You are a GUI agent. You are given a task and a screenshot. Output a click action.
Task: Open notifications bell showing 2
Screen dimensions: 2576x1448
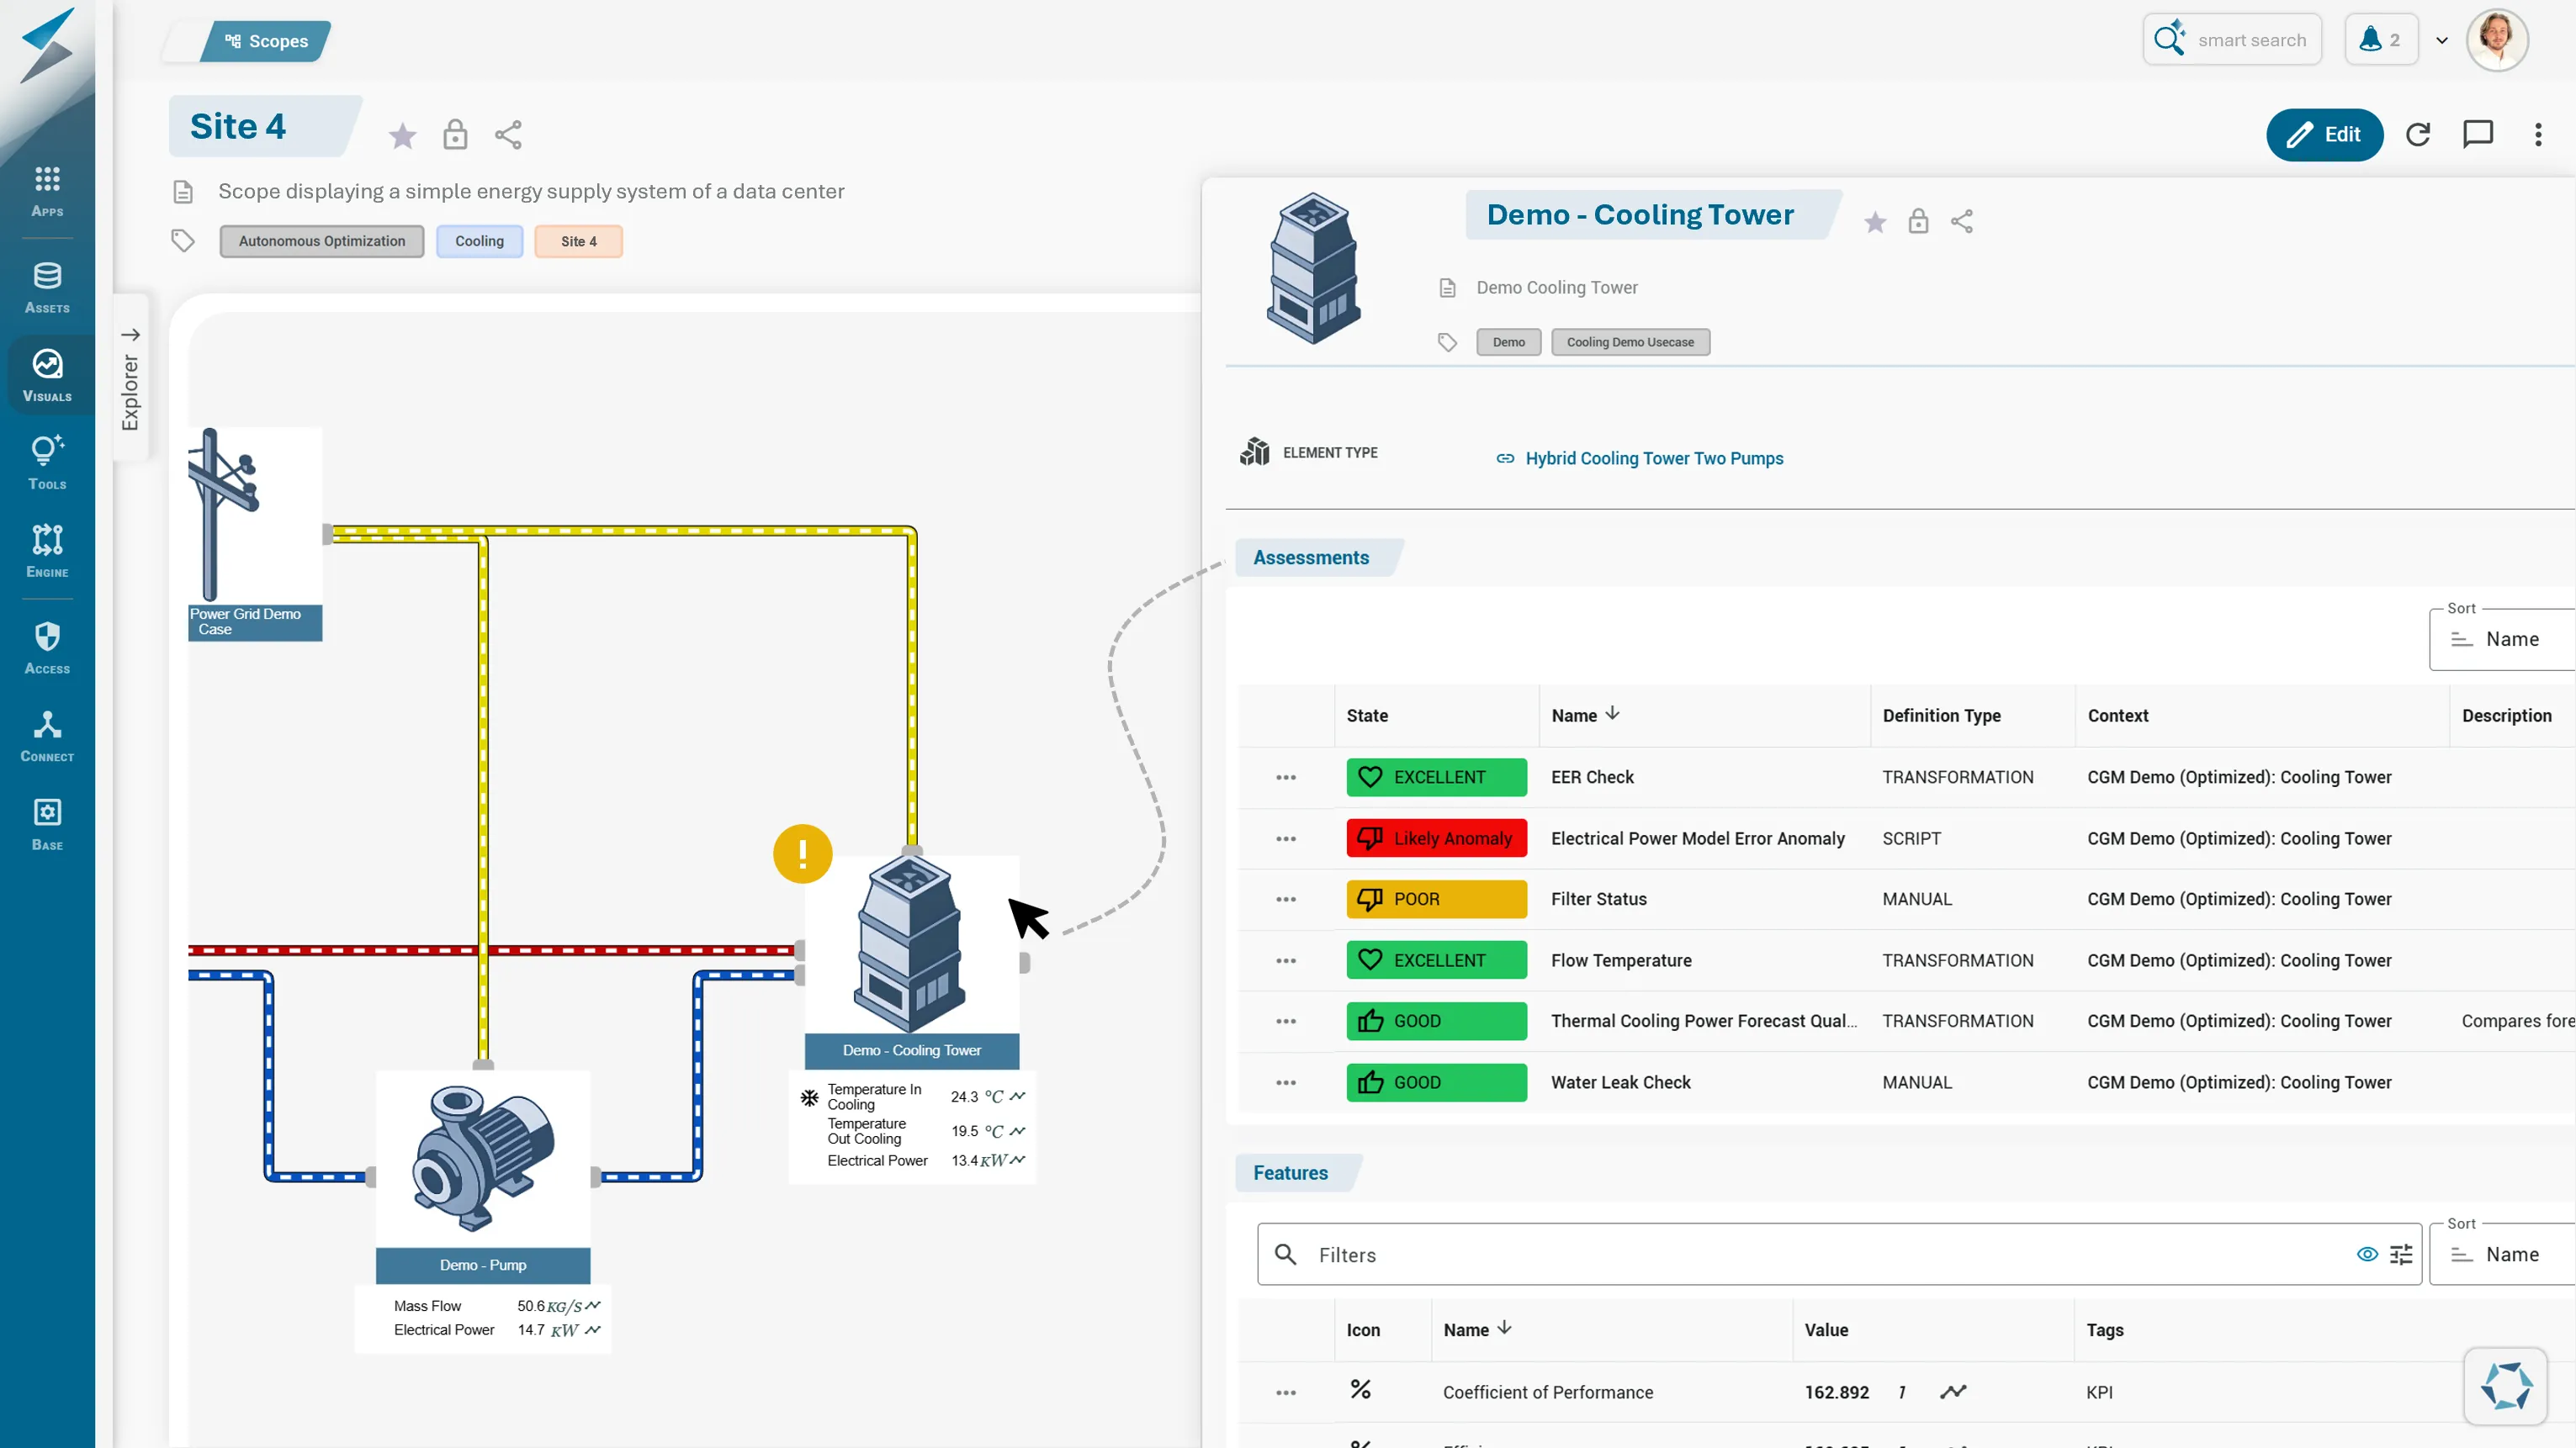2380,40
